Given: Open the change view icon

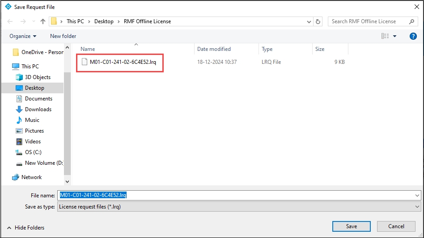Looking at the screenshot, I should tap(385, 36).
